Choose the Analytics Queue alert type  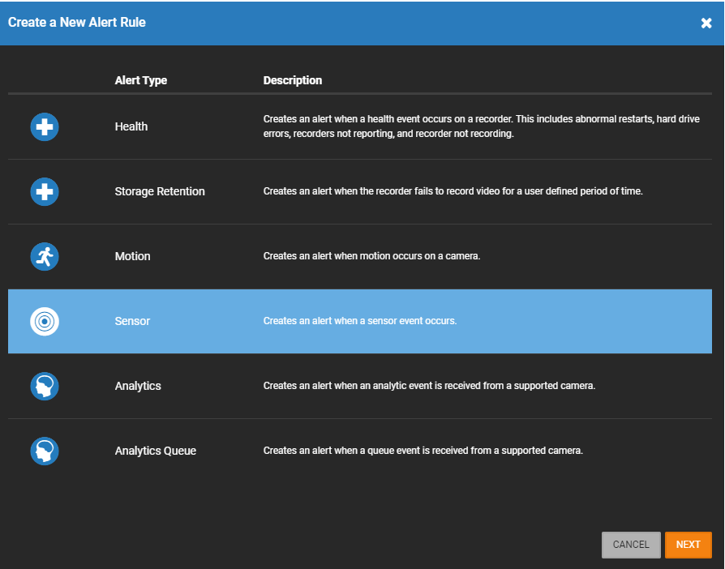click(x=155, y=451)
